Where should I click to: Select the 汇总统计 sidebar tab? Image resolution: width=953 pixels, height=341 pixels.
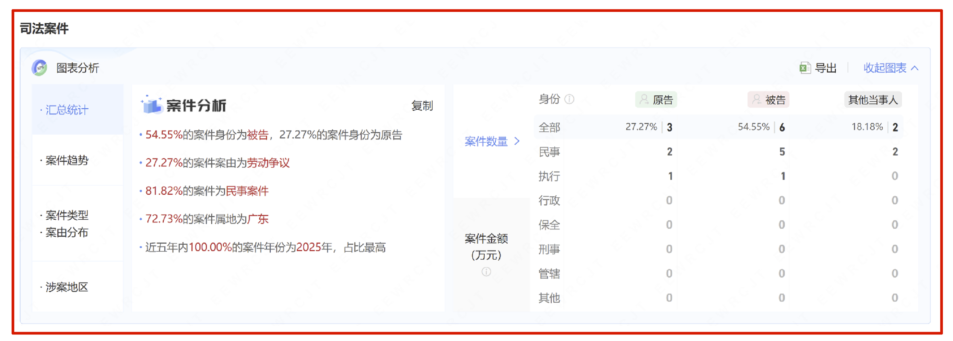tap(67, 110)
